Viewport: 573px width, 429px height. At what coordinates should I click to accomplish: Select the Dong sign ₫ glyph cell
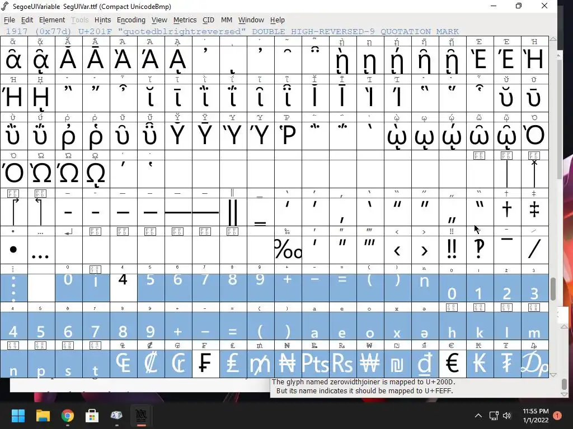(x=425, y=364)
